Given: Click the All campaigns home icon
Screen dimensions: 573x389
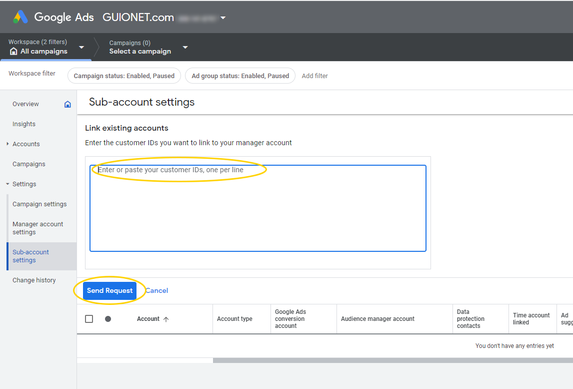Looking at the screenshot, I should click(13, 51).
